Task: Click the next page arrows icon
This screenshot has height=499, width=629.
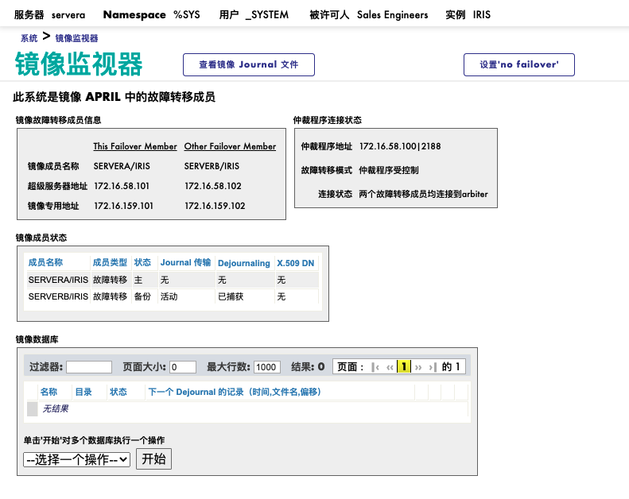Action: (418, 367)
